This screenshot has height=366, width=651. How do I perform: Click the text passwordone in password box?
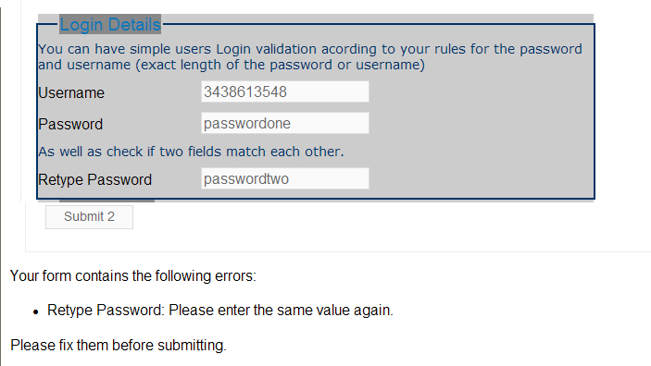(x=247, y=124)
